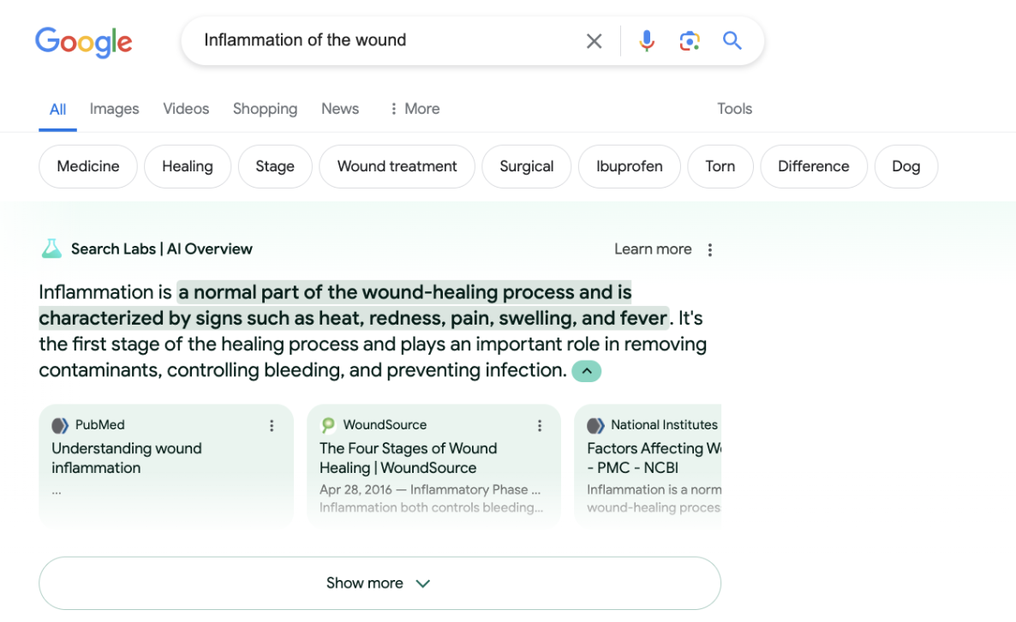
Task: Click the Search Labs flask icon
Action: click(x=51, y=248)
